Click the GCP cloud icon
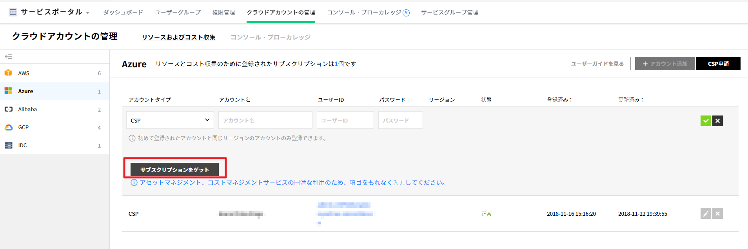This screenshot has height=249, width=748. [8, 127]
